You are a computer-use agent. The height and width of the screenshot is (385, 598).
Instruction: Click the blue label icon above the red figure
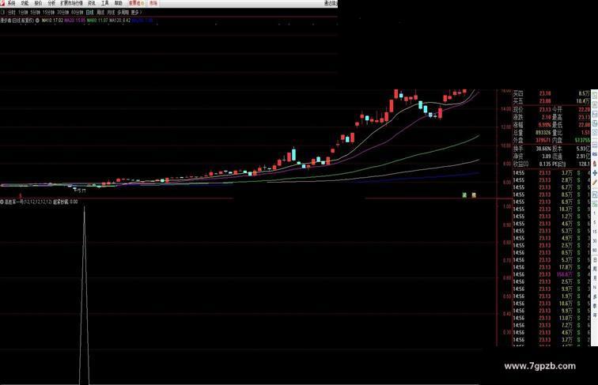595,154
